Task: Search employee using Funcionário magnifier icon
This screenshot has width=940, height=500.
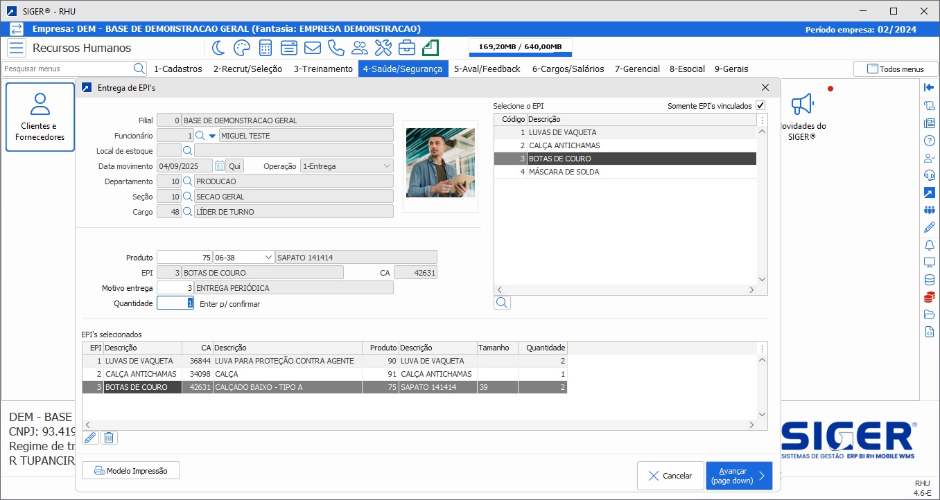Action: pyautogui.click(x=200, y=136)
